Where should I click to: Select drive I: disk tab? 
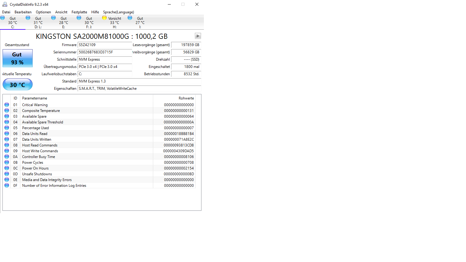pyautogui.click(x=140, y=22)
